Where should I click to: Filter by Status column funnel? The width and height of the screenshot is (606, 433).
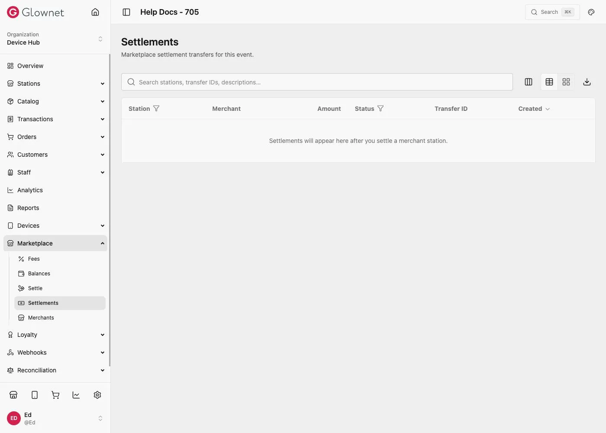(380, 109)
